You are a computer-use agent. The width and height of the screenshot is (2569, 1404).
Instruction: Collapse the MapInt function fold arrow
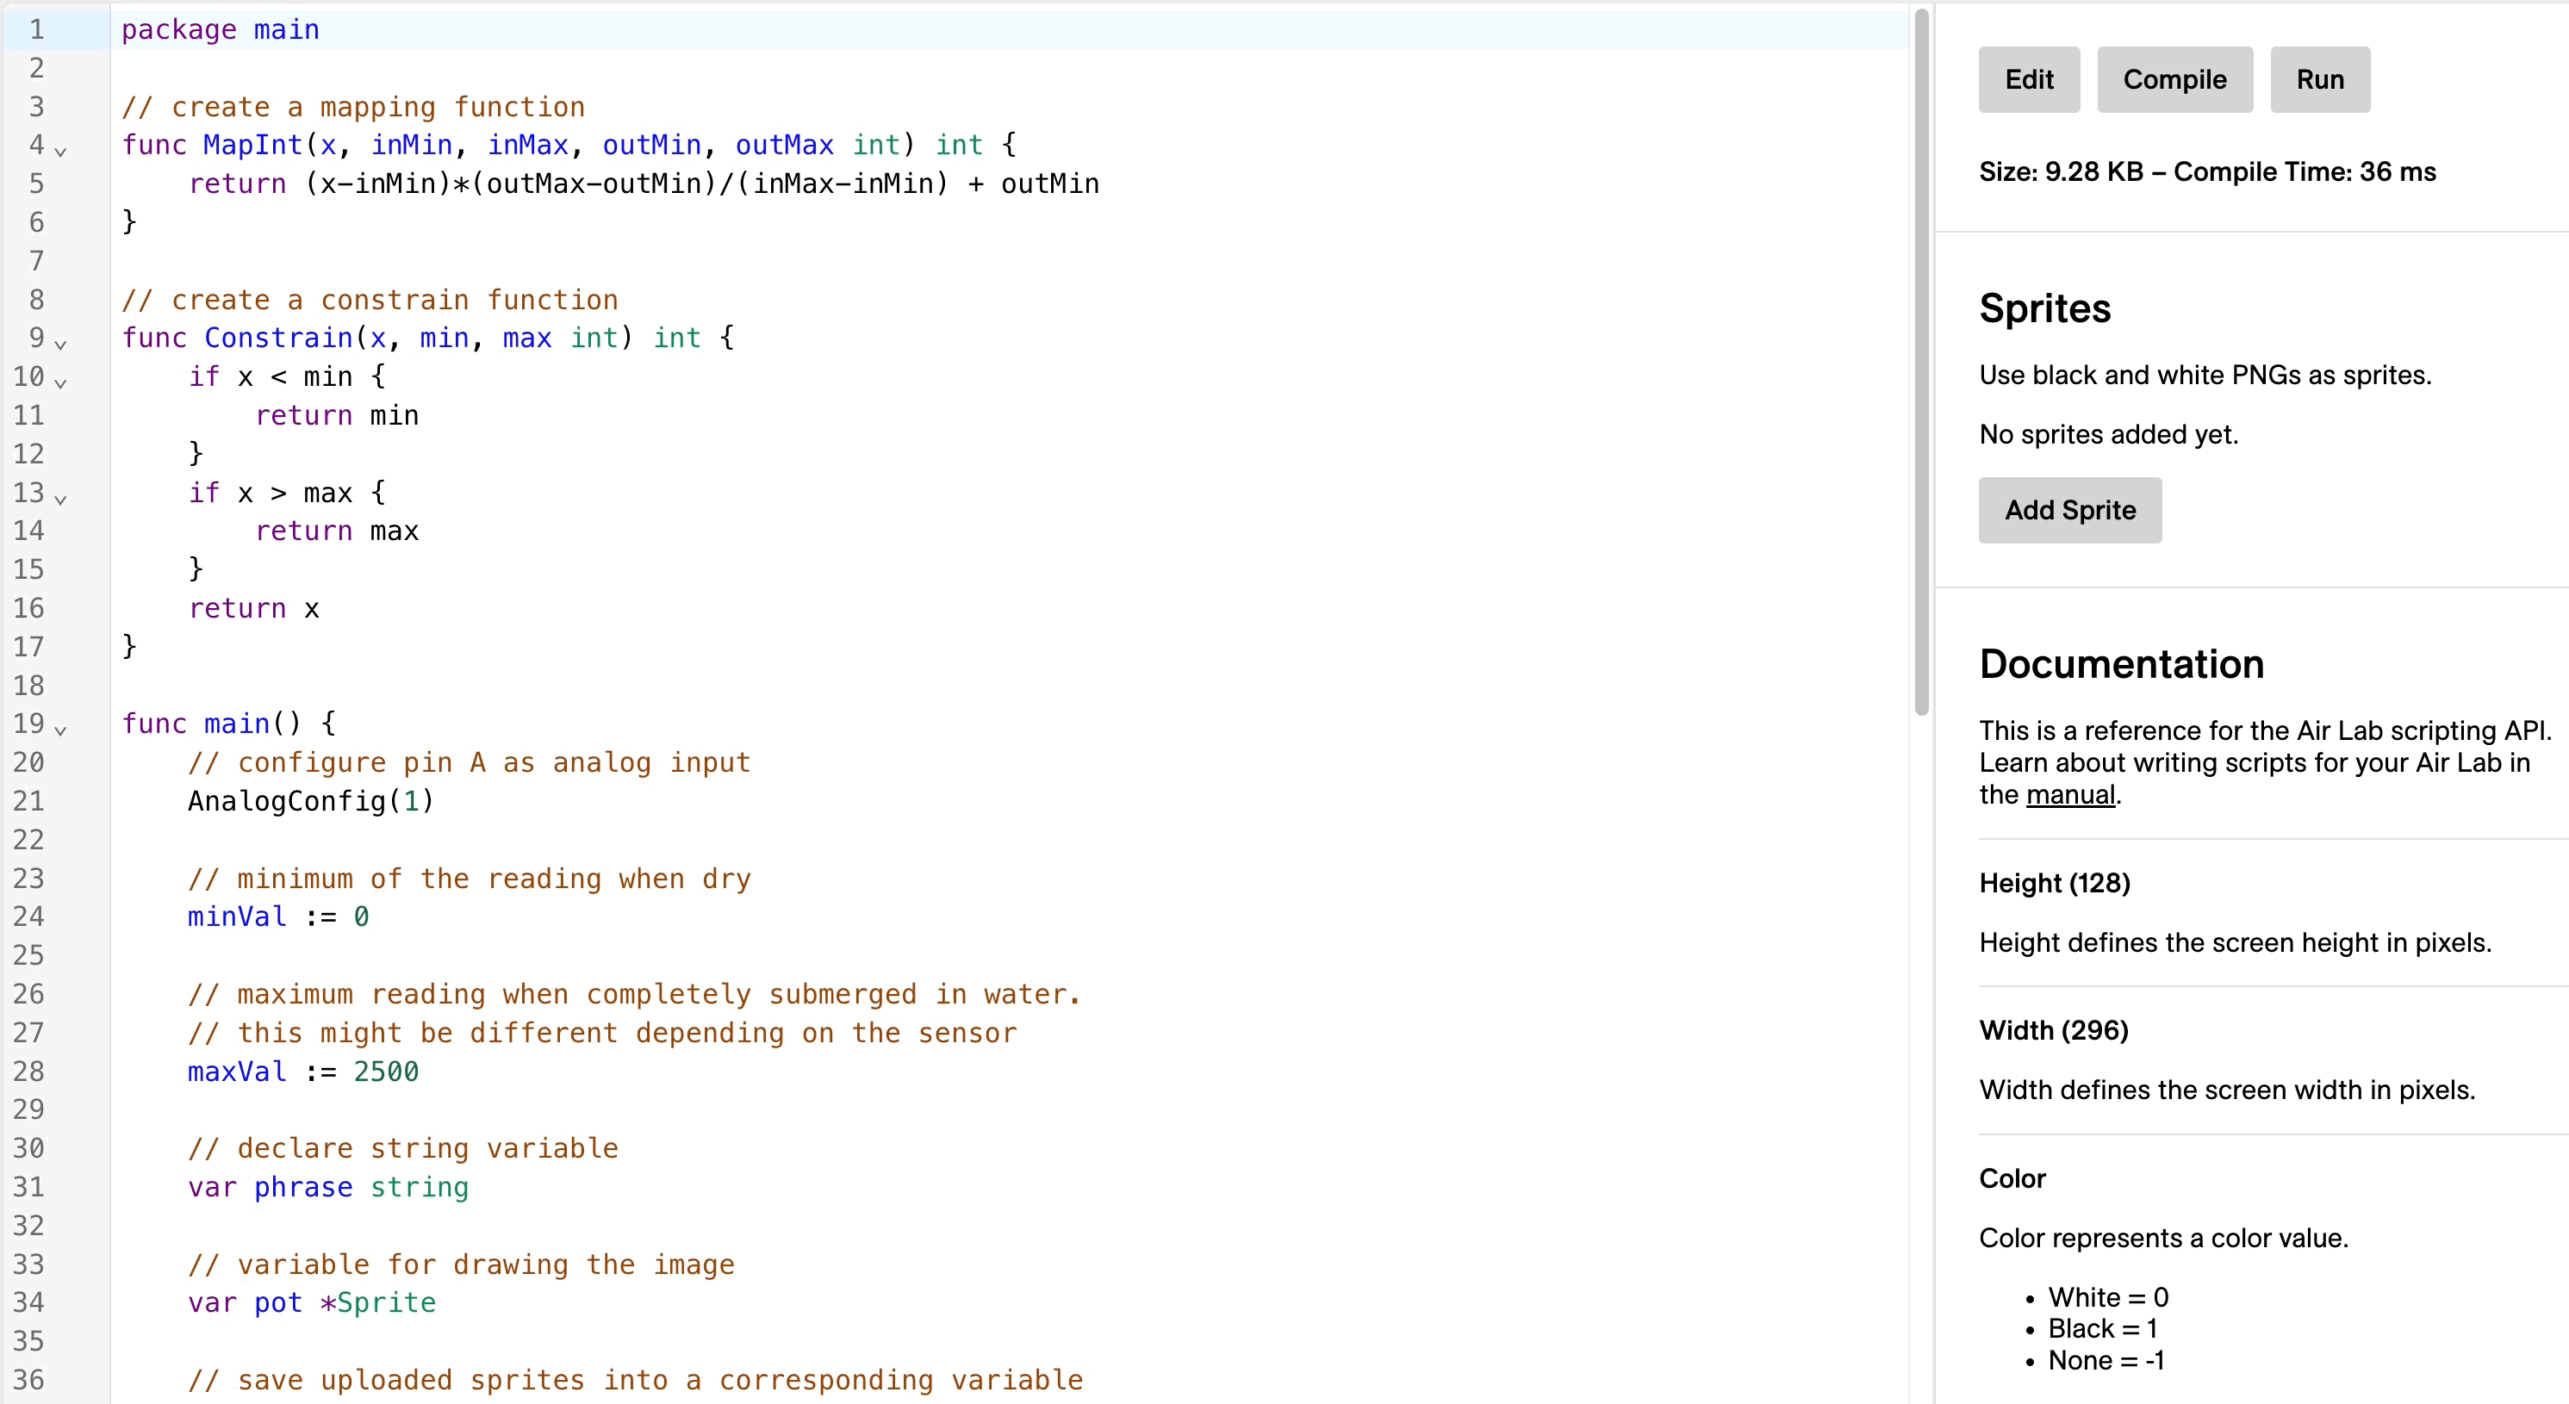[x=61, y=152]
